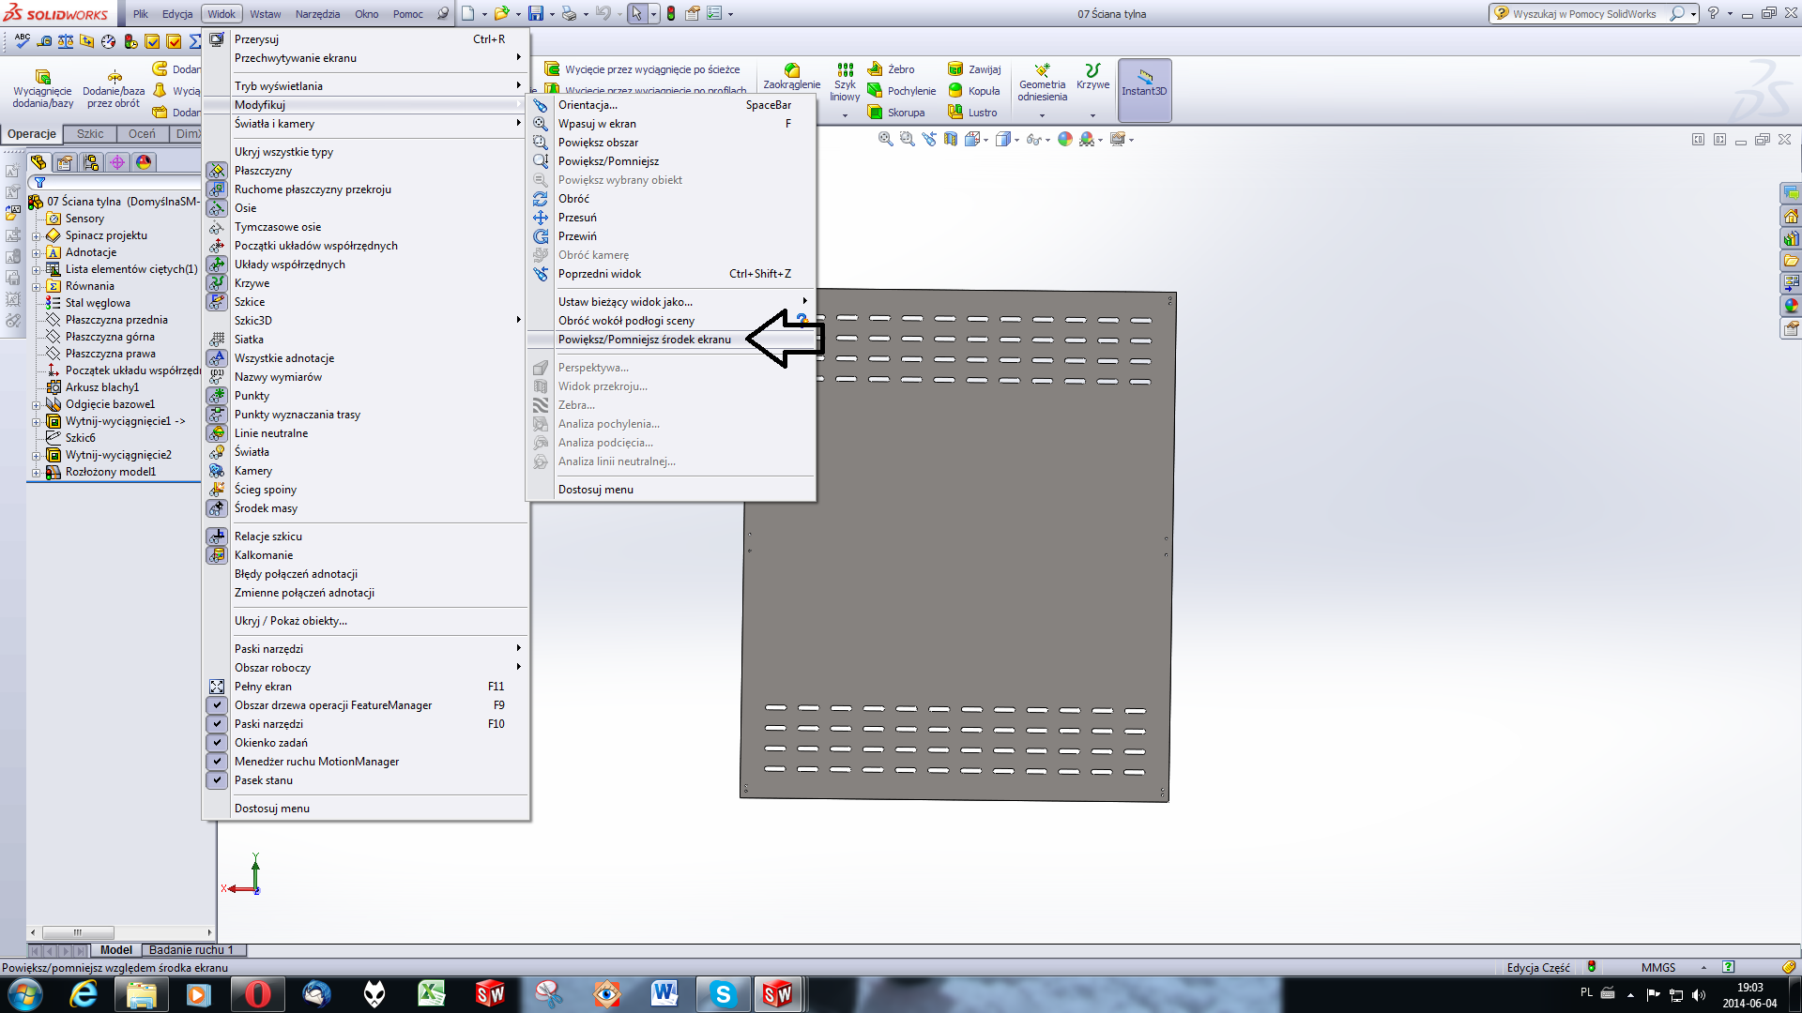1802x1013 pixels.
Task: Click Dodanie/baza przez obrót revolve tool
Action: [114, 89]
